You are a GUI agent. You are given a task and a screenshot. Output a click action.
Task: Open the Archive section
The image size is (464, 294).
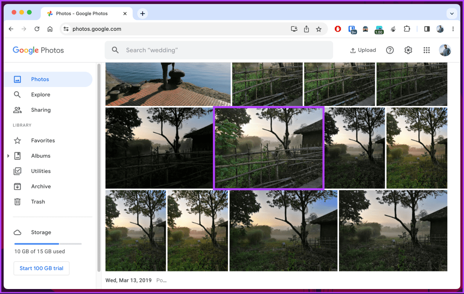[41, 186]
